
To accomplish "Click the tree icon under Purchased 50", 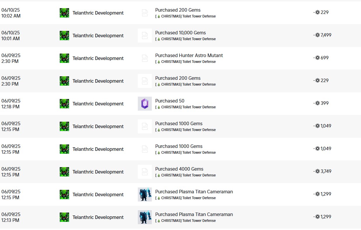I will point(159,107).
